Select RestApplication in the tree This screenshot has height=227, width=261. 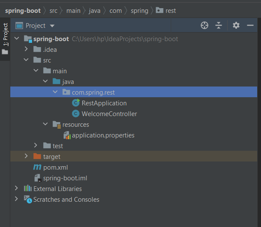coord(104,103)
